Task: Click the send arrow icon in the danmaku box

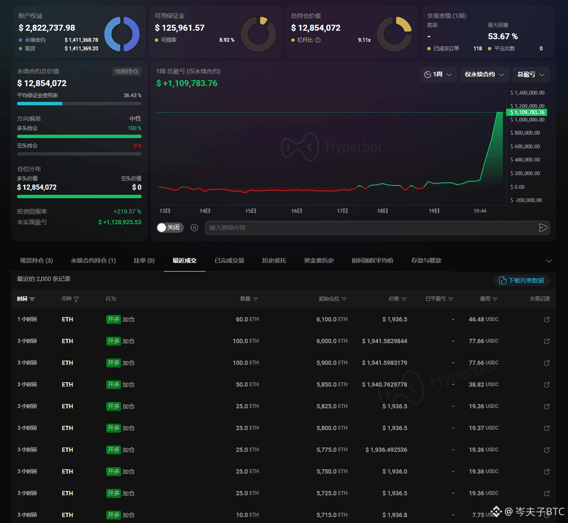Action: coord(543,228)
